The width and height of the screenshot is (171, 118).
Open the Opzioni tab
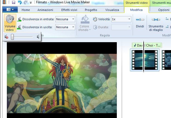(x=164, y=10)
